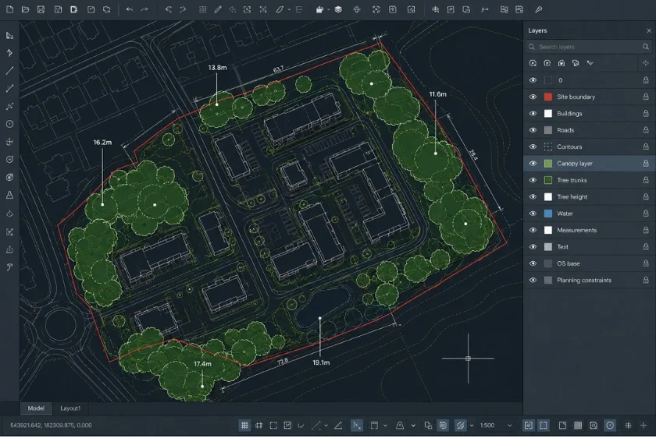Click the plus icon at status bar end
656x438 pixels.
644,426
